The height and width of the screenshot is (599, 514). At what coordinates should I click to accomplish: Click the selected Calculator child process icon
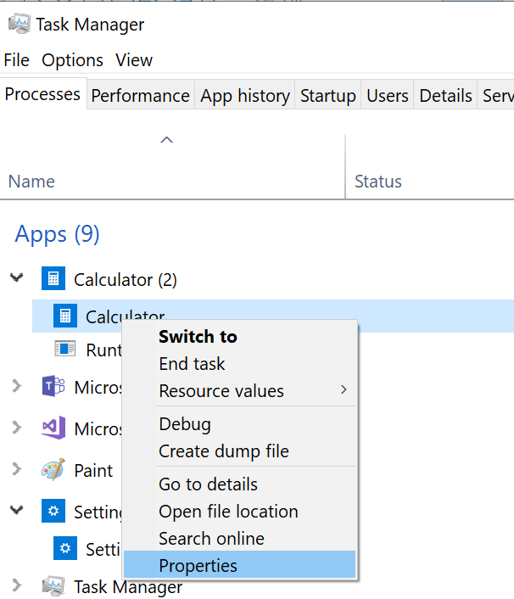65,316
